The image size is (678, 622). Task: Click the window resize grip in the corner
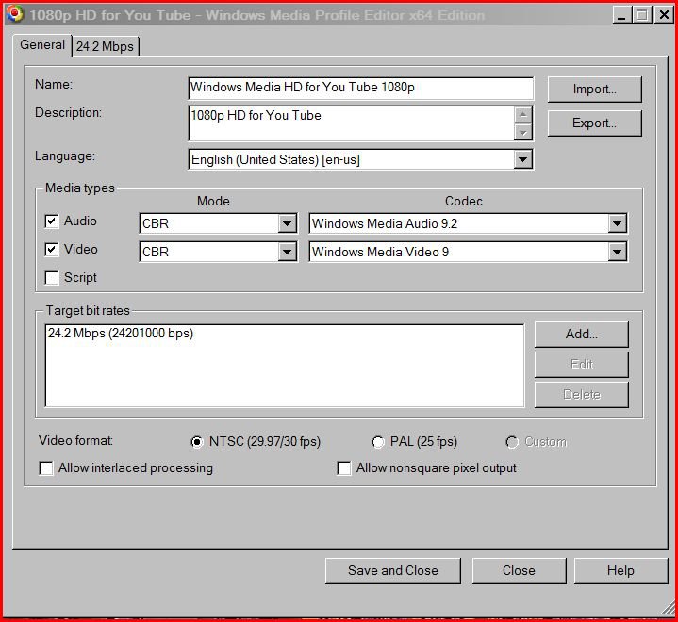(669, 608)
